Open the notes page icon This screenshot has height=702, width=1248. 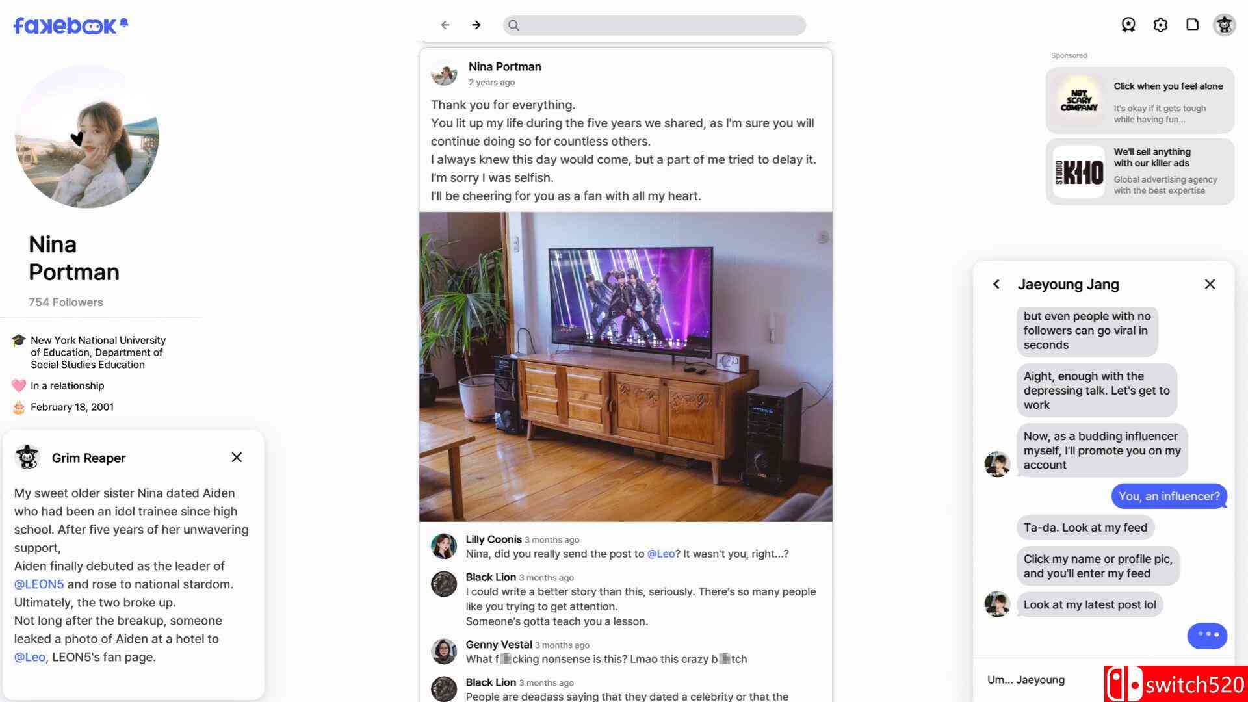click(1192, 25)
